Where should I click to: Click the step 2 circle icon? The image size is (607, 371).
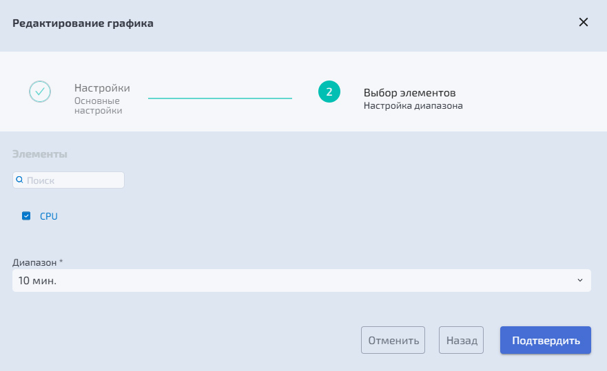[329, 92]
